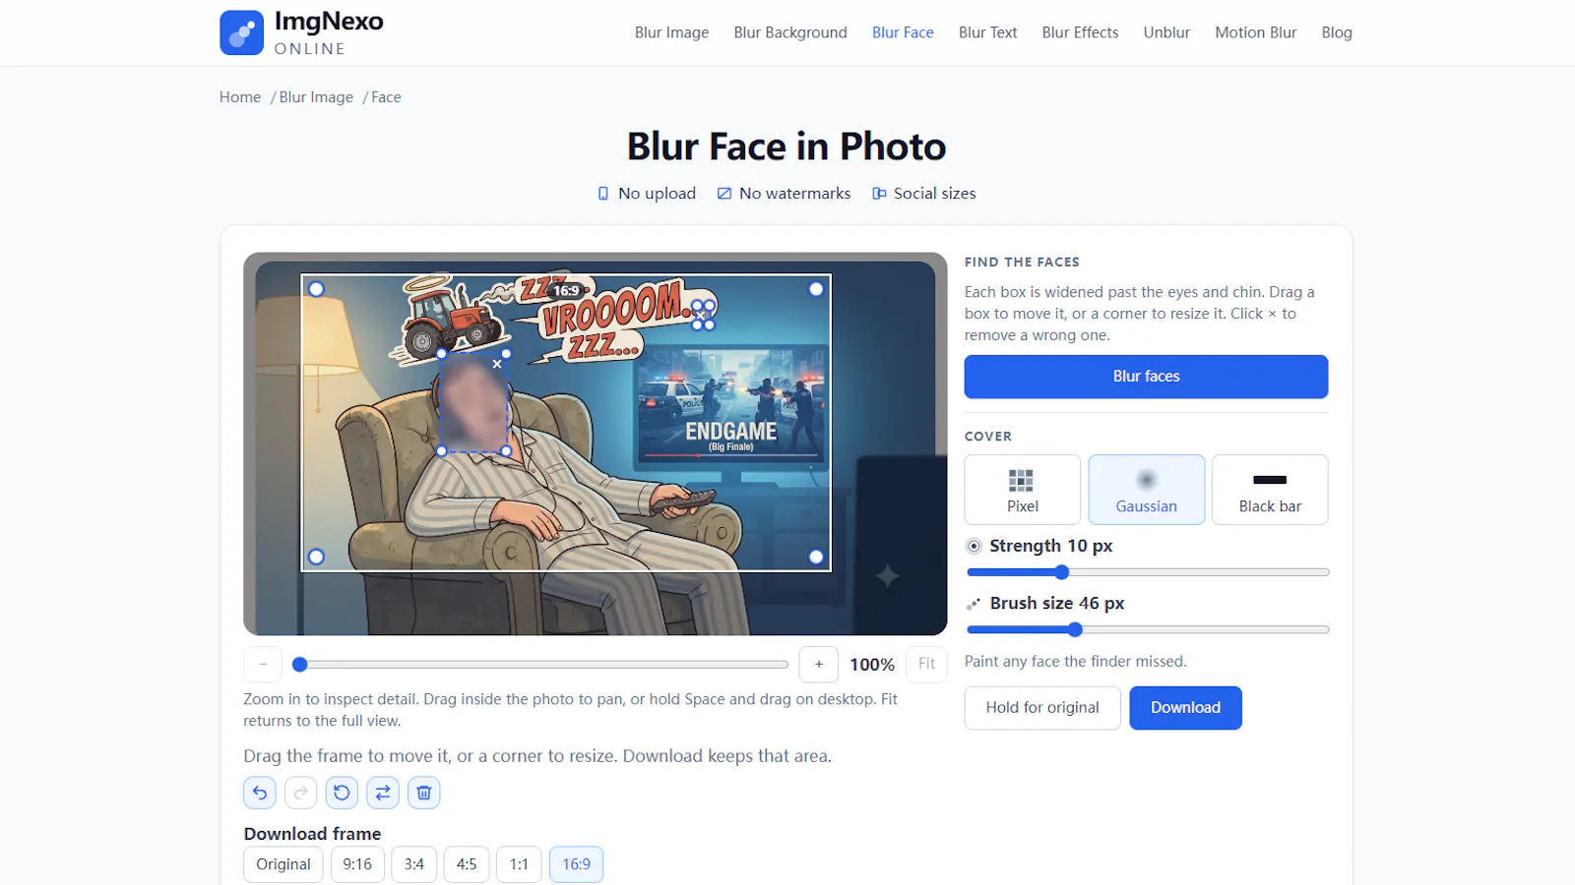Choose the 9:16 download frame

coord(357,864)
